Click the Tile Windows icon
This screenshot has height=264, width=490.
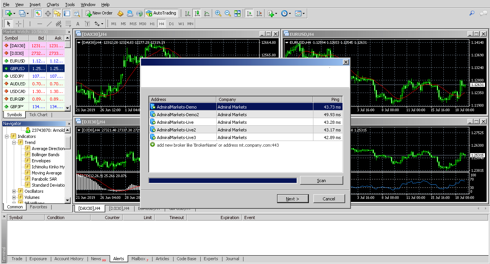(237, 13)
